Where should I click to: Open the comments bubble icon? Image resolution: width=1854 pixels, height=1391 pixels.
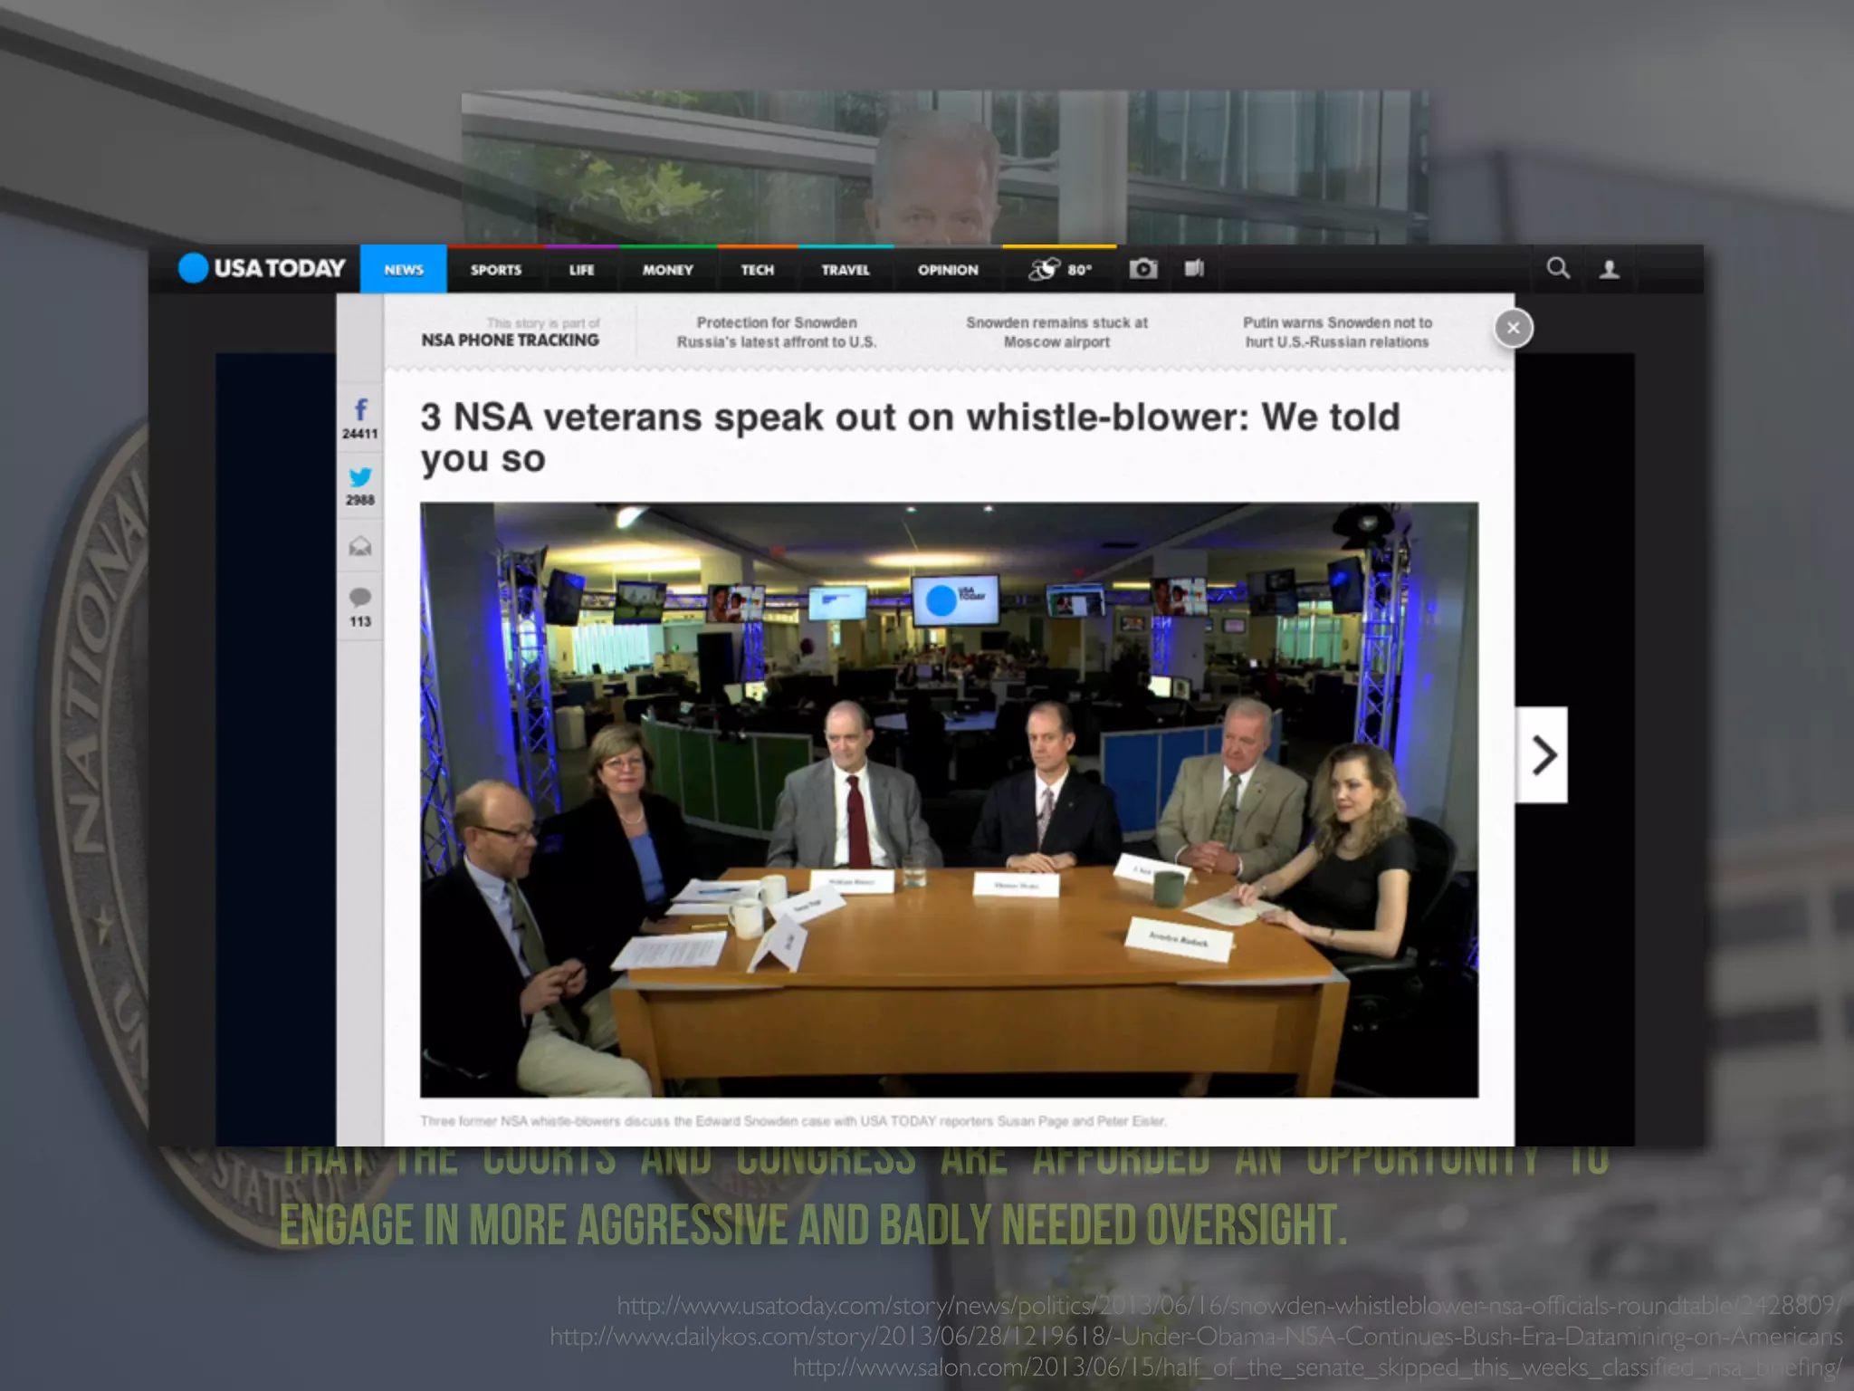click(360, 598)
